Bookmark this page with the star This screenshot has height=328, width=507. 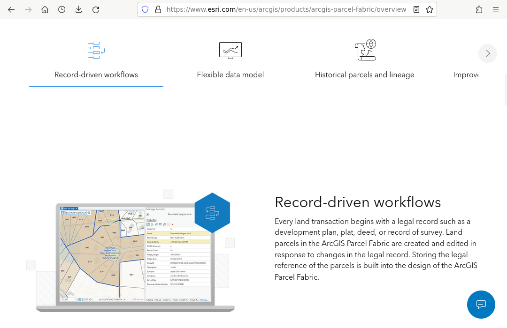[429, 9]
